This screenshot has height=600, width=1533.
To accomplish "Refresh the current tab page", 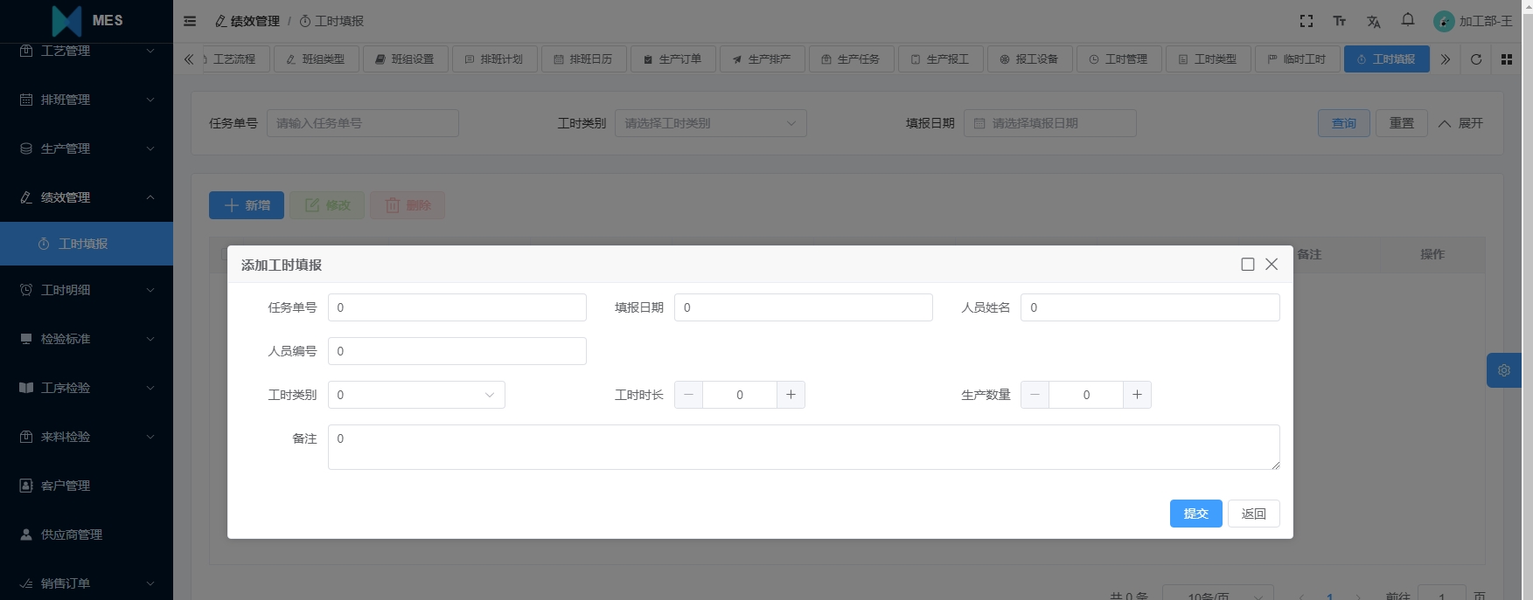I will click(x=1476, y=59).
